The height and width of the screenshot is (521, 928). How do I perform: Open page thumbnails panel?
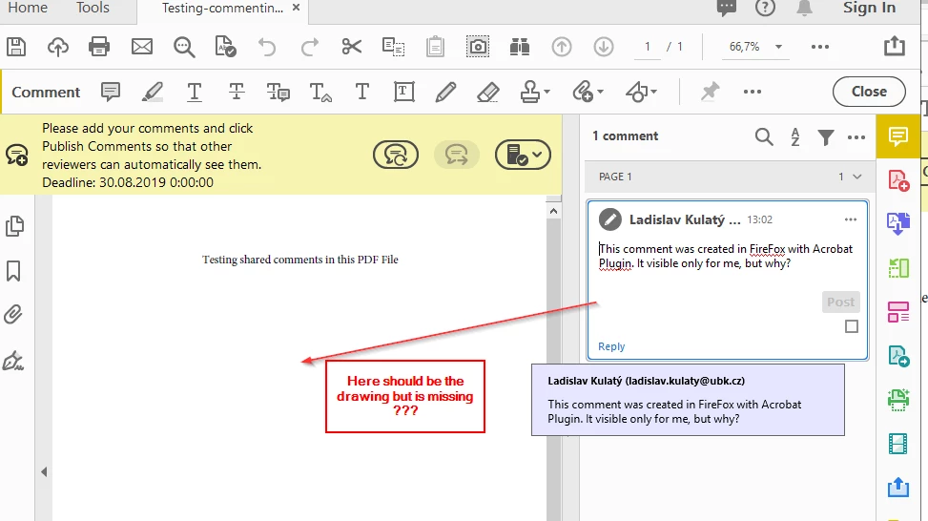coord(14,226)
